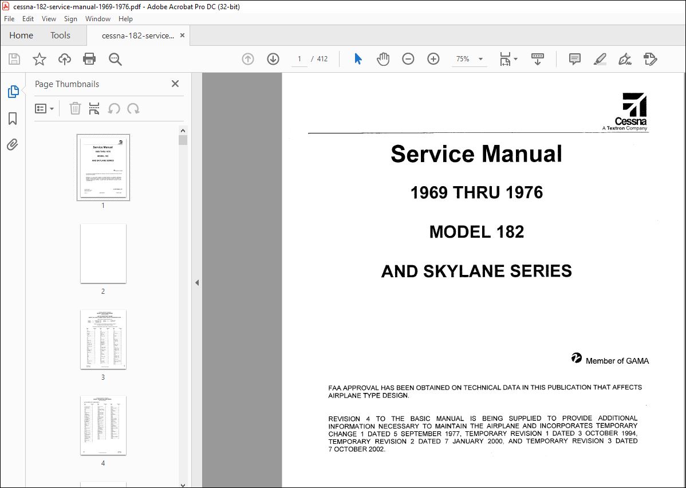Switch to the Tools tab
The image size is (686, 488).
60,36
